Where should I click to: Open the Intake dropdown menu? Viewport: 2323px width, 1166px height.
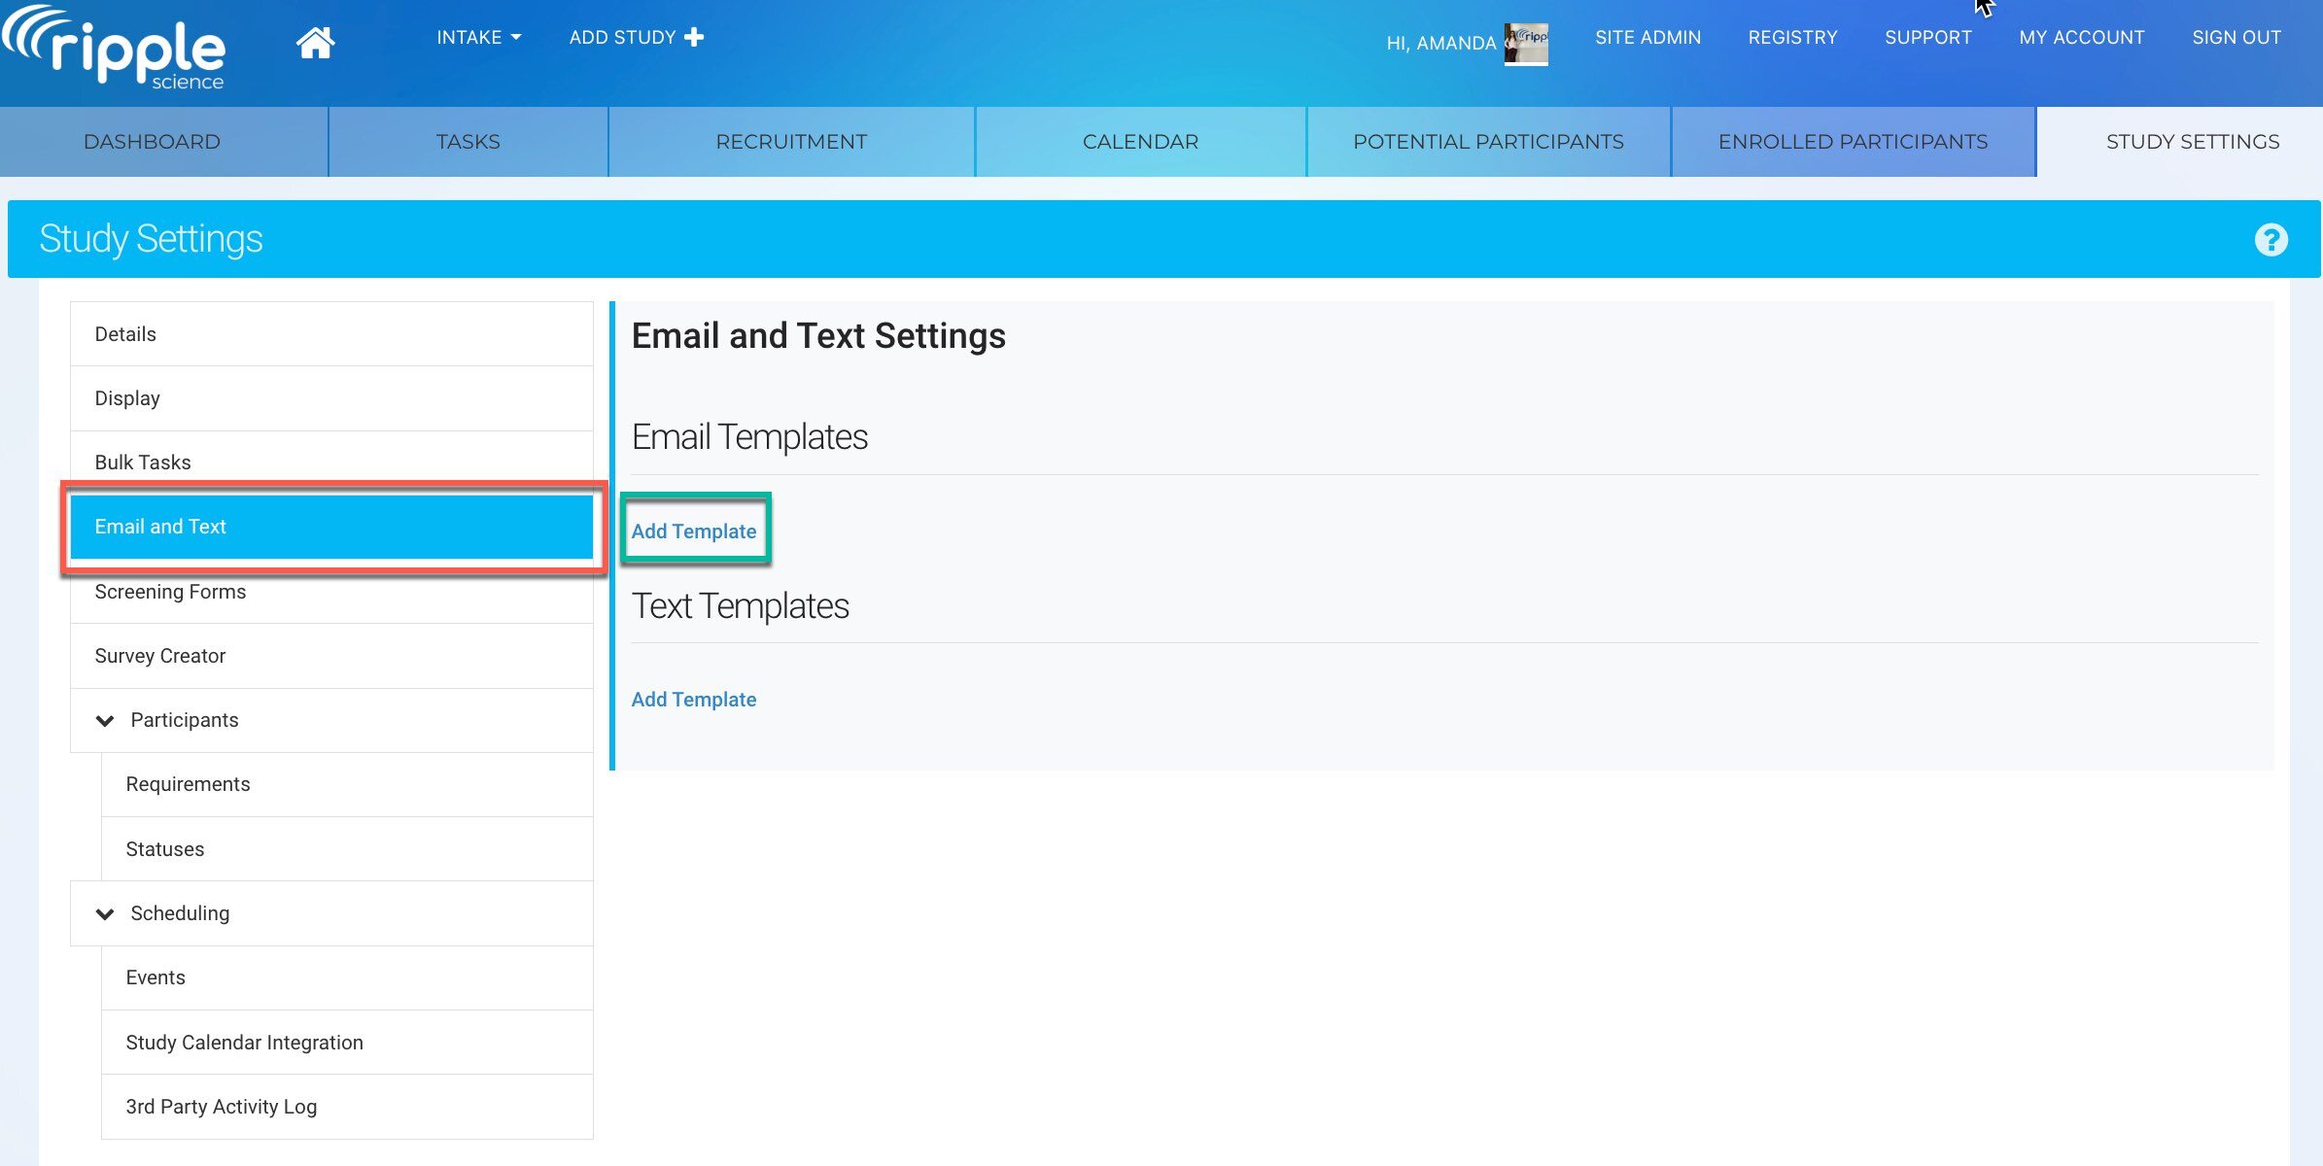(478, 37)
